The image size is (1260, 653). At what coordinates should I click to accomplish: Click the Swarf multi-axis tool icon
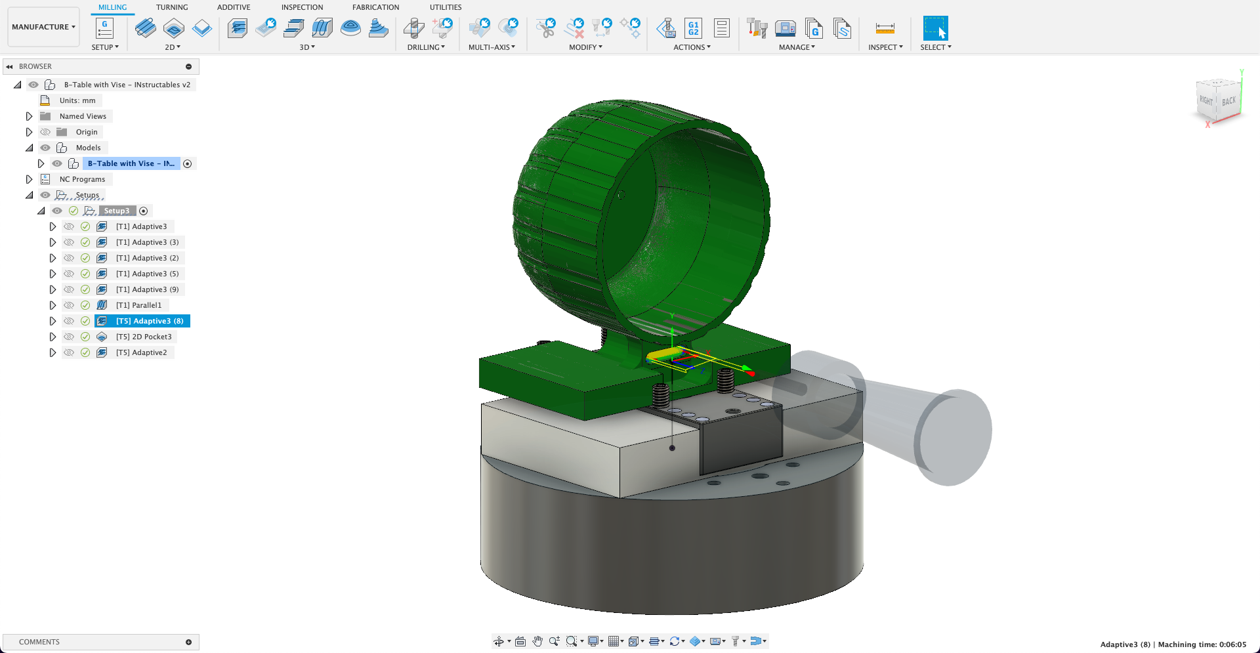coord(480,28)
